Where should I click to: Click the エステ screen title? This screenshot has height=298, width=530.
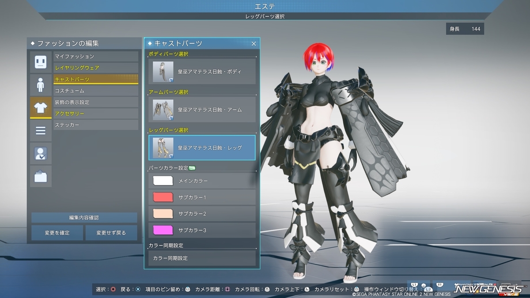pos(265,6)
